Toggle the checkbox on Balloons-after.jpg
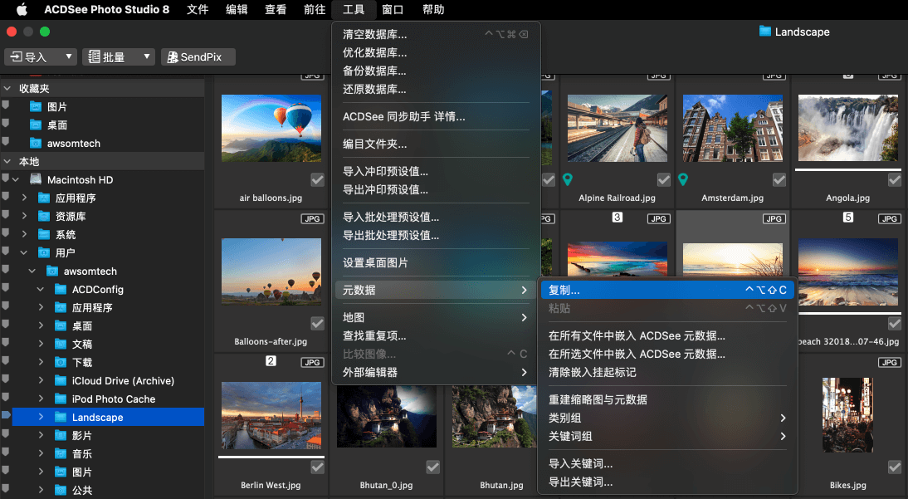 pos(317,323)
